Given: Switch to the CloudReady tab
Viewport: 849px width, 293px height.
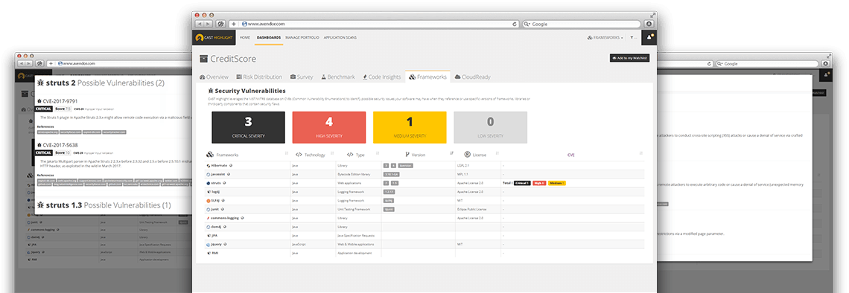Looking at the screenshot, I should 473,77.
